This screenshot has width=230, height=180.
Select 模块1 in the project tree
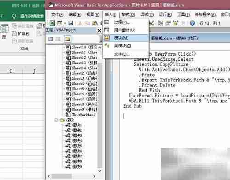tap(74, 125)
